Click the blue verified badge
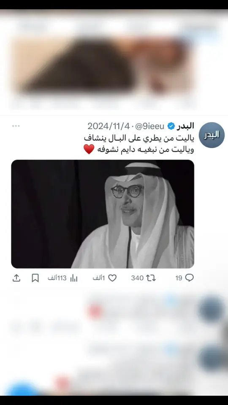This screenshot has width=228, height=405. (171, 126)
